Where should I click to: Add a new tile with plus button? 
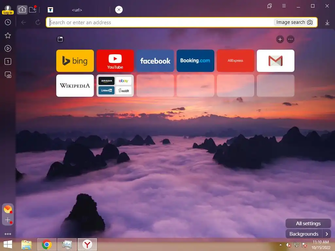(280, 39)
